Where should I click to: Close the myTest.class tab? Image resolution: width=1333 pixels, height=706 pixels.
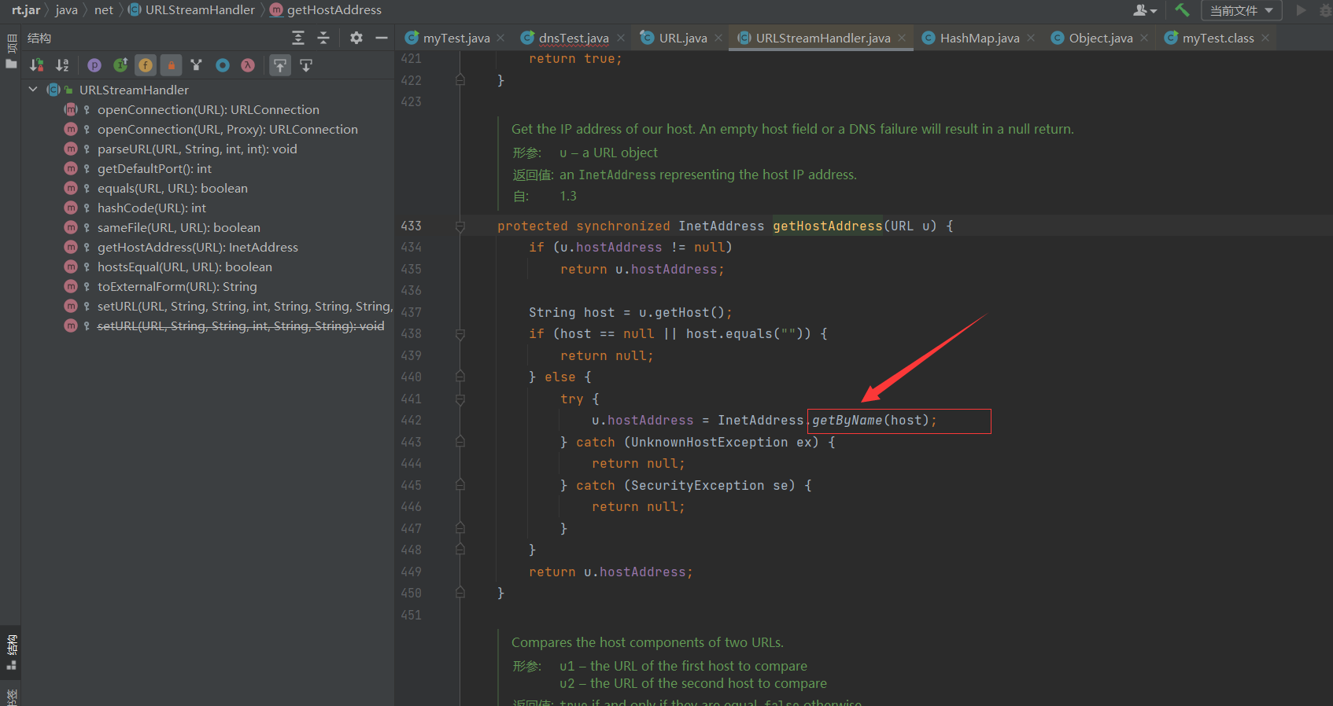[x=1265, y=38]
